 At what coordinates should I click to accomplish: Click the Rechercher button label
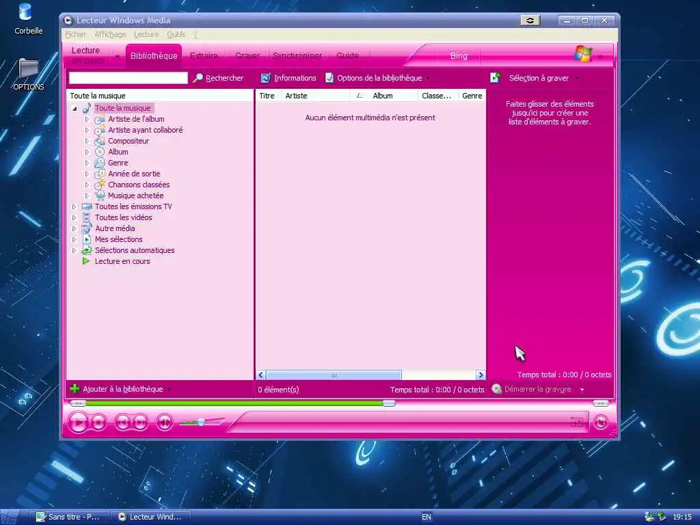tap(224, 78)
